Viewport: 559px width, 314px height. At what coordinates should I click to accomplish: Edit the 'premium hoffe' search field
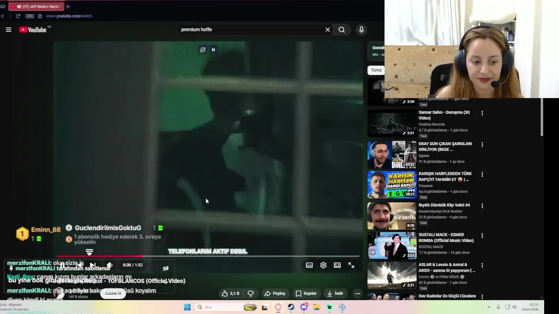[x=251, y=30]
